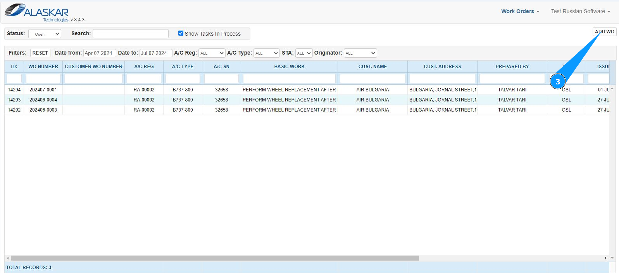619x273 pixels.
Task: Click the A/C TYPE column filter box
Action: [183, 79]
